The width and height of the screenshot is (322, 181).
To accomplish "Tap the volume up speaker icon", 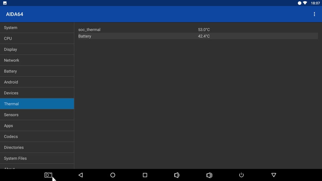I will click(209, 175).
